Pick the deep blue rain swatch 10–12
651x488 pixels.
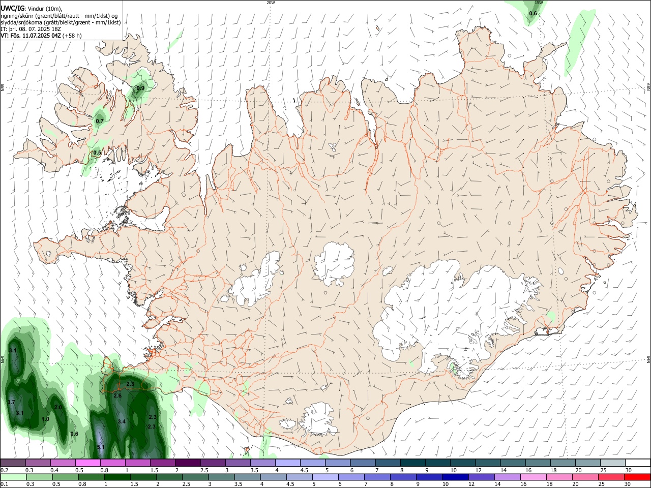click(x=455, y=477)
